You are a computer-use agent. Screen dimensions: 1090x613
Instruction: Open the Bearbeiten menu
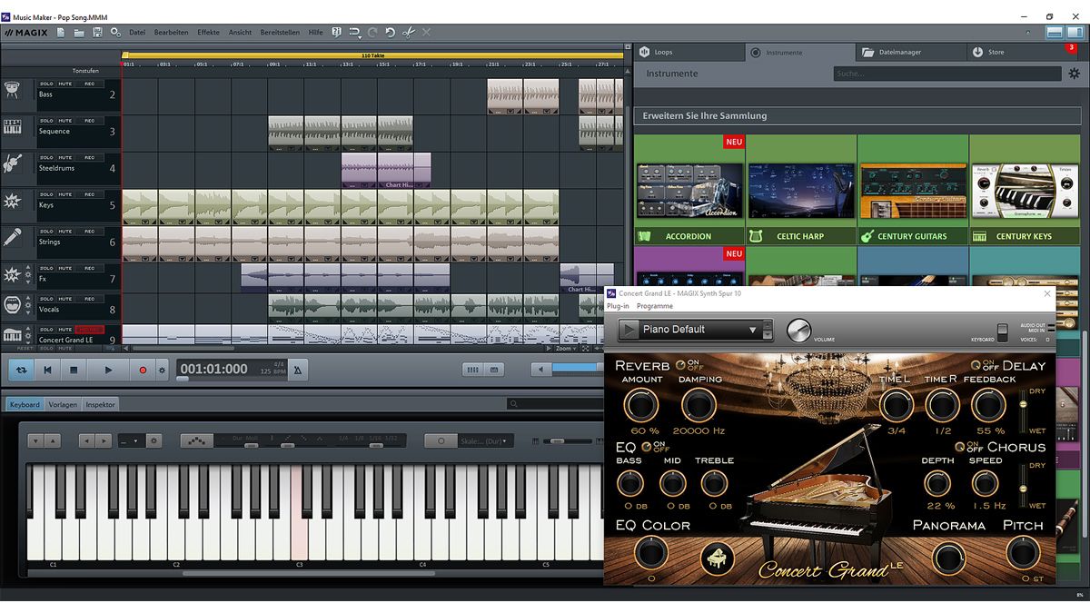pyautogui.click(x=171, y=32)
